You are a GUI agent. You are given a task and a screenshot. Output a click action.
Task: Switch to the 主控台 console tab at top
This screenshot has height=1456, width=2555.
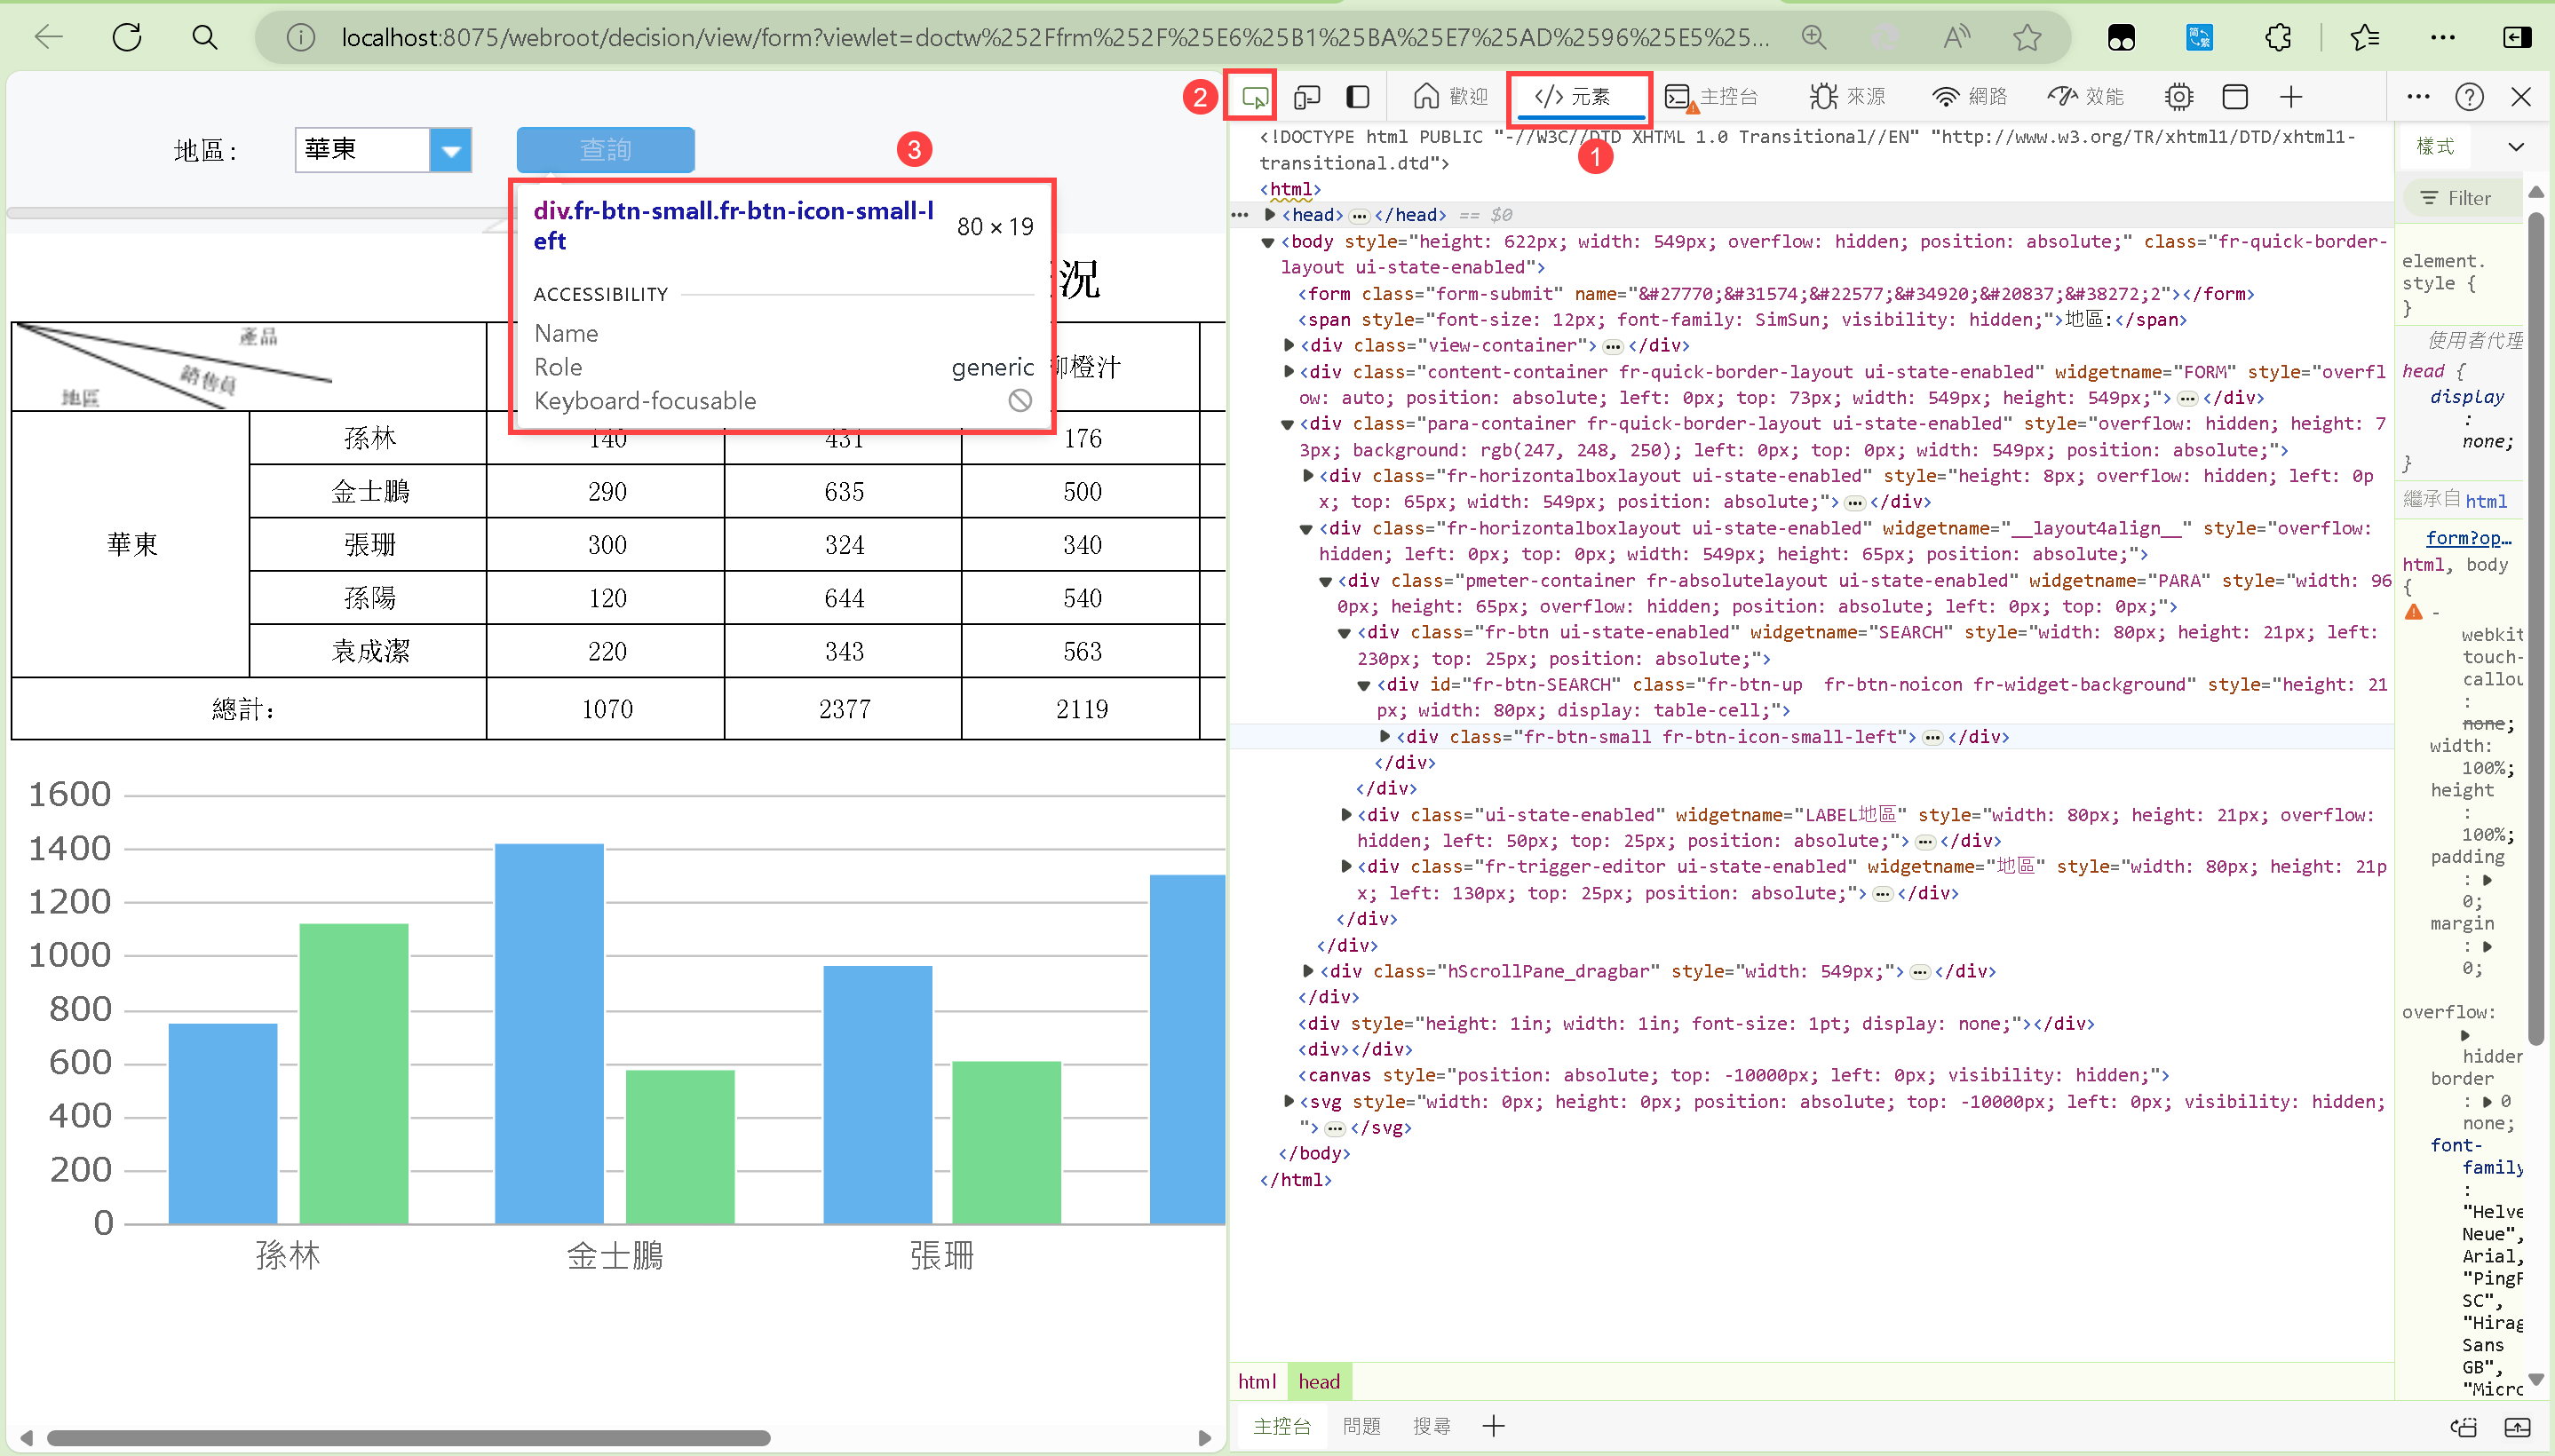[x=1710, y=97]
